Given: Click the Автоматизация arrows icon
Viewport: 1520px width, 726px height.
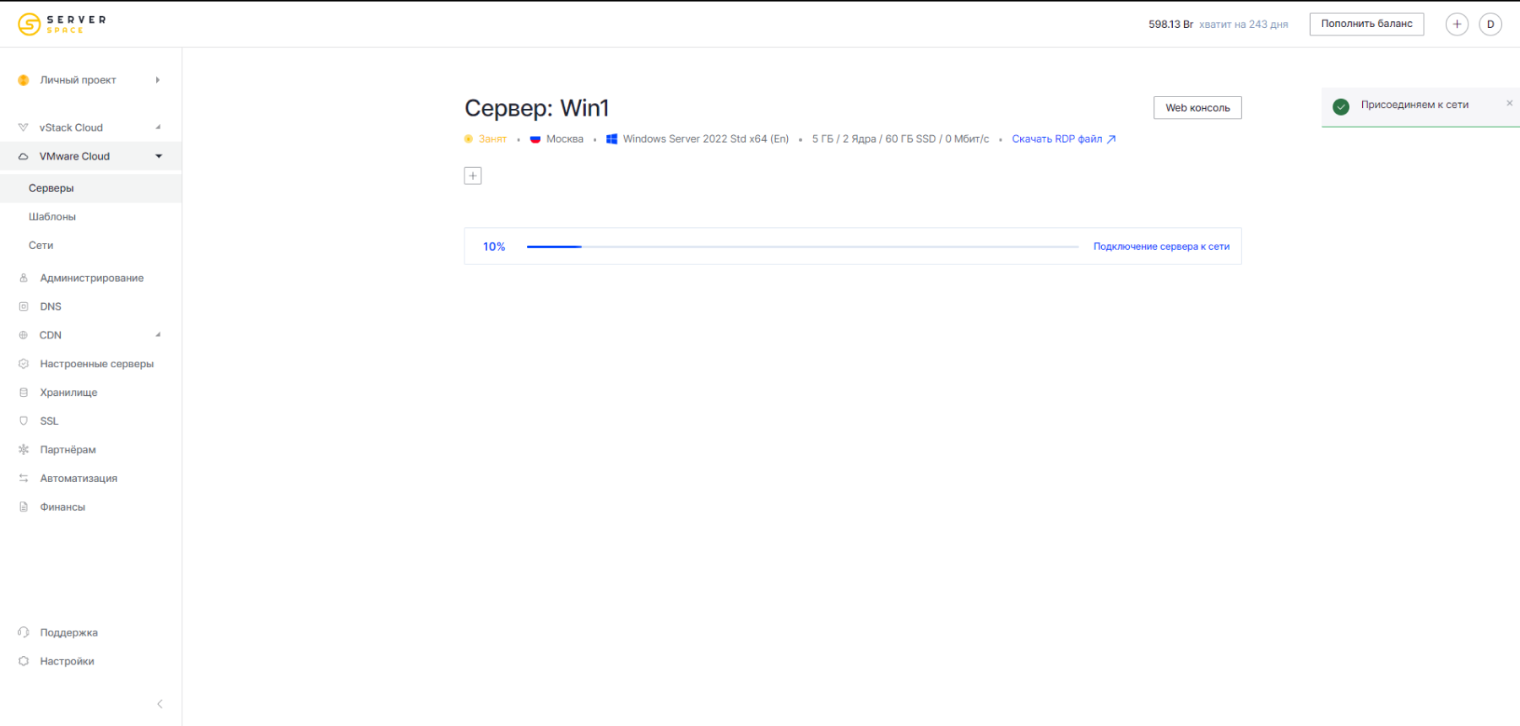Looking at the screenshot, I should click(x=24, y=479).
